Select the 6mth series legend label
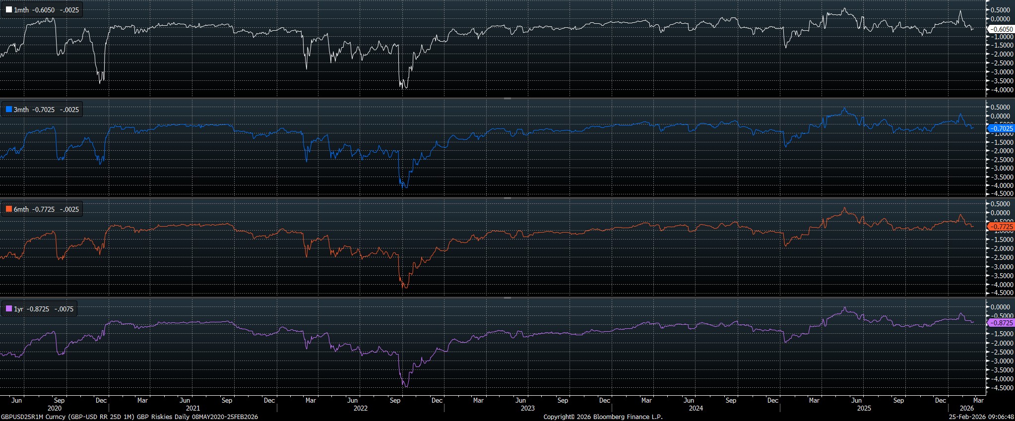 pyautogui.click(x=21, y=209)
